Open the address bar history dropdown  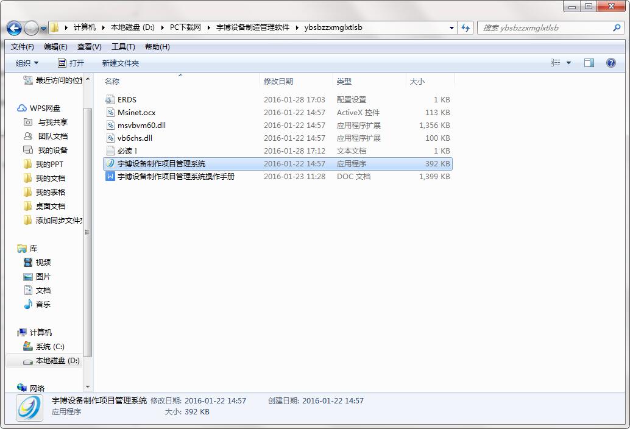pyautogui.click(x=451, y=27)
